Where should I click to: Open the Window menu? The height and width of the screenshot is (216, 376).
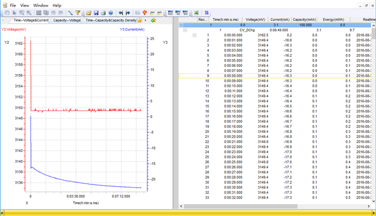[x=40, y=5]
